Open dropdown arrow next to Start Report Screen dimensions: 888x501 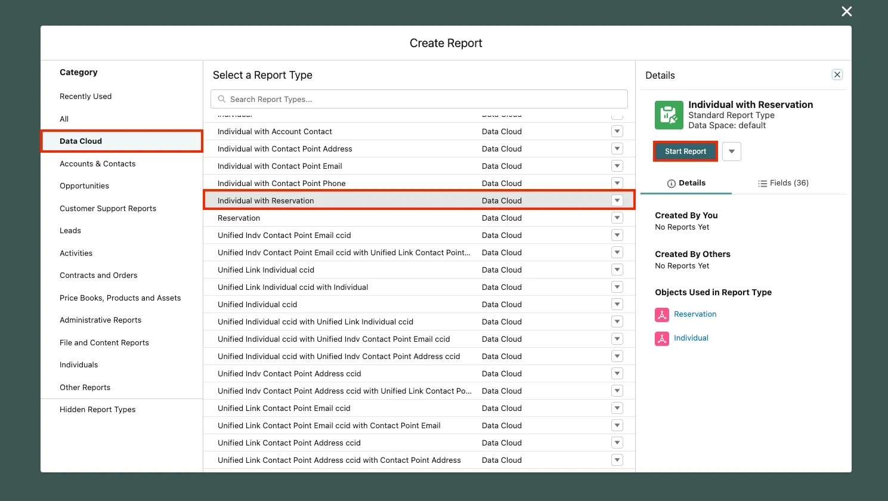point(731,151)
